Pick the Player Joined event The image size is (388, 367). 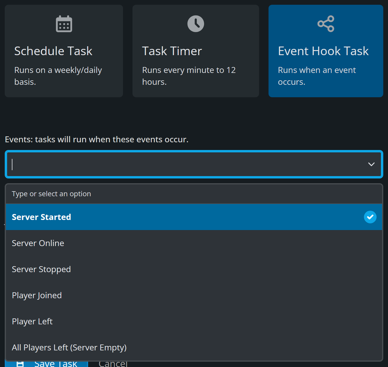coord(194,295)
